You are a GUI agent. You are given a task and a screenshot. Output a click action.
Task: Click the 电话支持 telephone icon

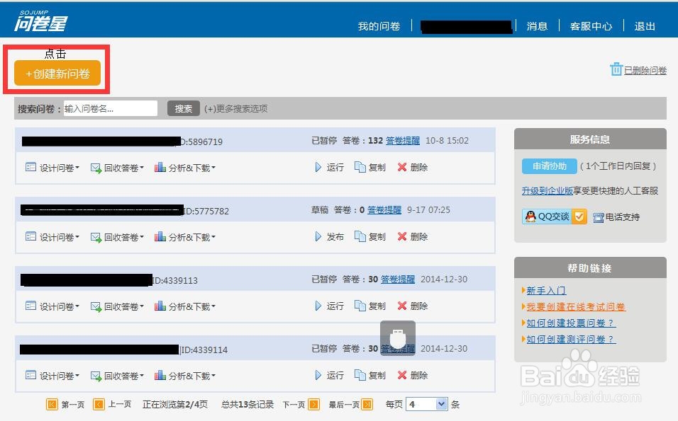click(x=599, y=217)
